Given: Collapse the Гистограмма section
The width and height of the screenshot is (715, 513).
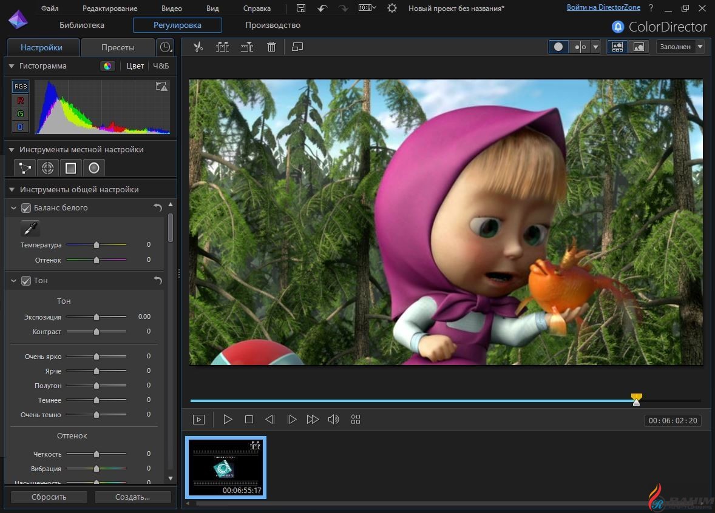Looking at the screenshot, I should tap(12, 66).
